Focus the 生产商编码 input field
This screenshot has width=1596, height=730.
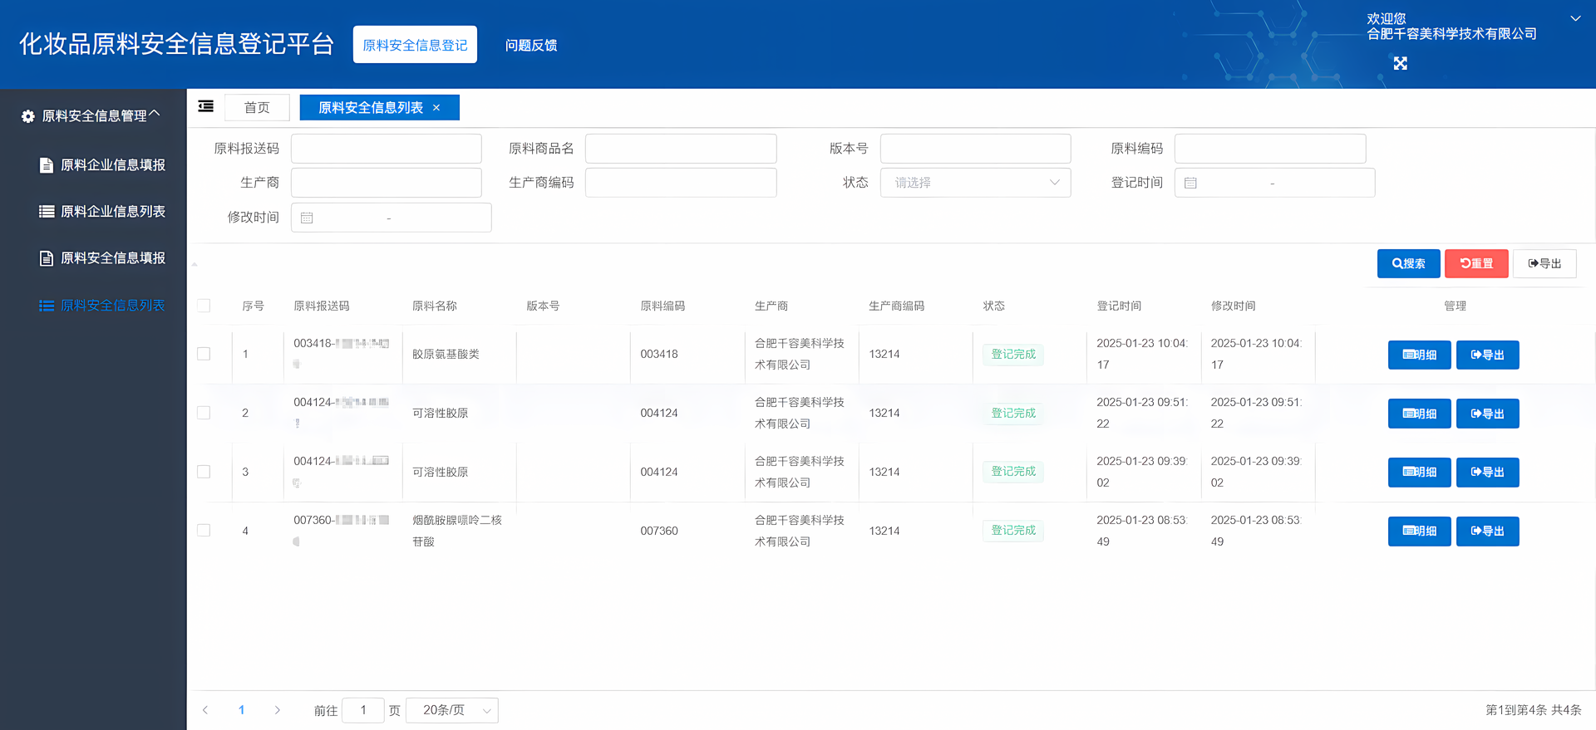coord(681,183)
